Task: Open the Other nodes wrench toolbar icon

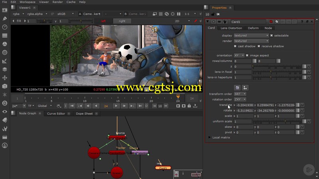Action: coord(5,128)
